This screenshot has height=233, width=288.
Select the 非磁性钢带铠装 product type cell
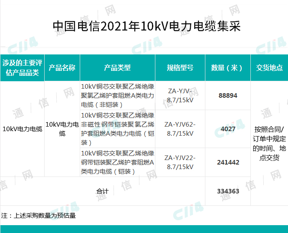(117, 129)
